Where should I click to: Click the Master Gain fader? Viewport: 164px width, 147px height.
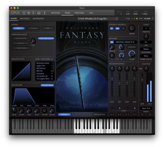[x=142, y=80]
